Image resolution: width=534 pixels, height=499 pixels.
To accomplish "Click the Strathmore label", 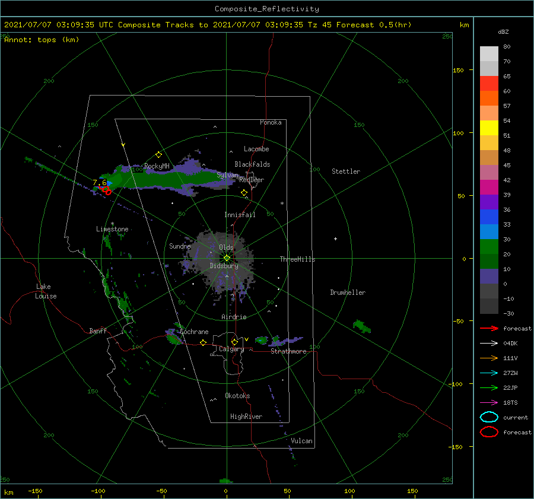I will tap(288, 351).
